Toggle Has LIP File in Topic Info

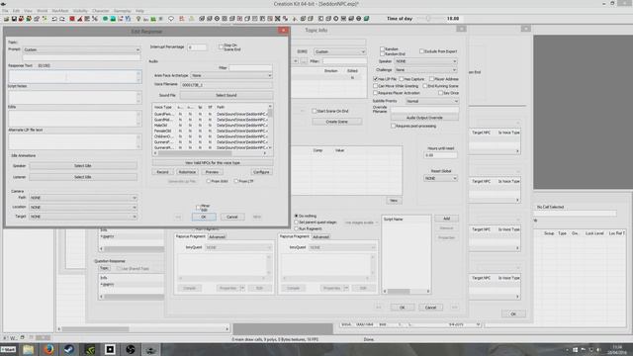(376, 79)
